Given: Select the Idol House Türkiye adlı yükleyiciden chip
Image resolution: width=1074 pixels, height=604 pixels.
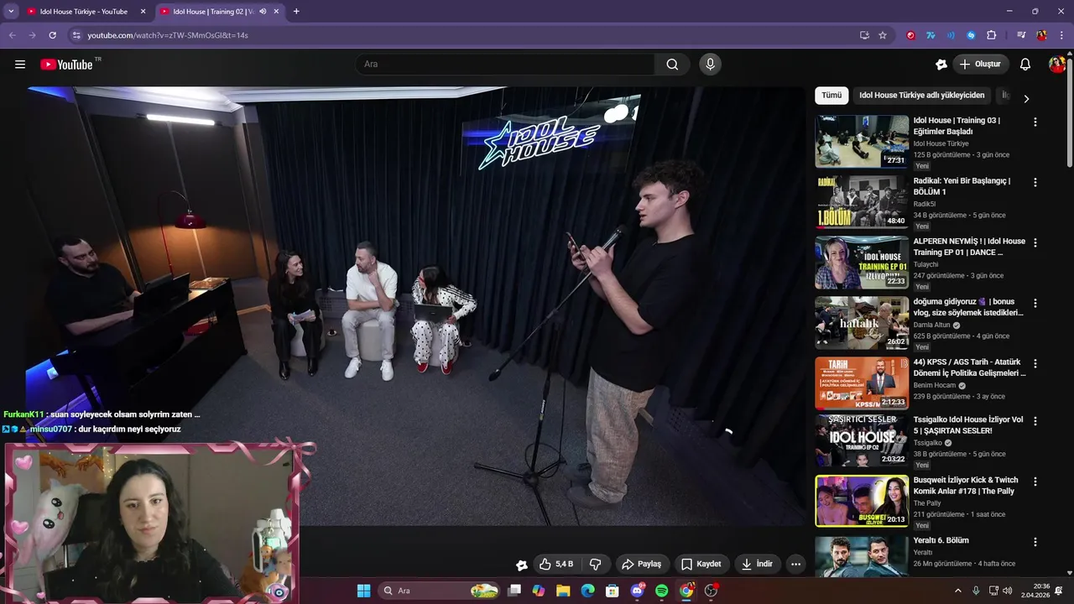Looking at the screenshot, I should point(921,96).
